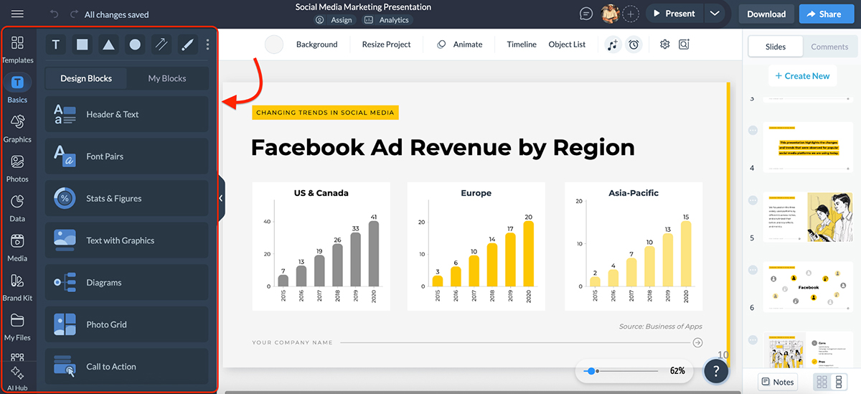Image resolution: width=861 pixels, height=394 pixels.
Task: Select slide 6 Facebook thumbnail
Action: coord(808,287)
